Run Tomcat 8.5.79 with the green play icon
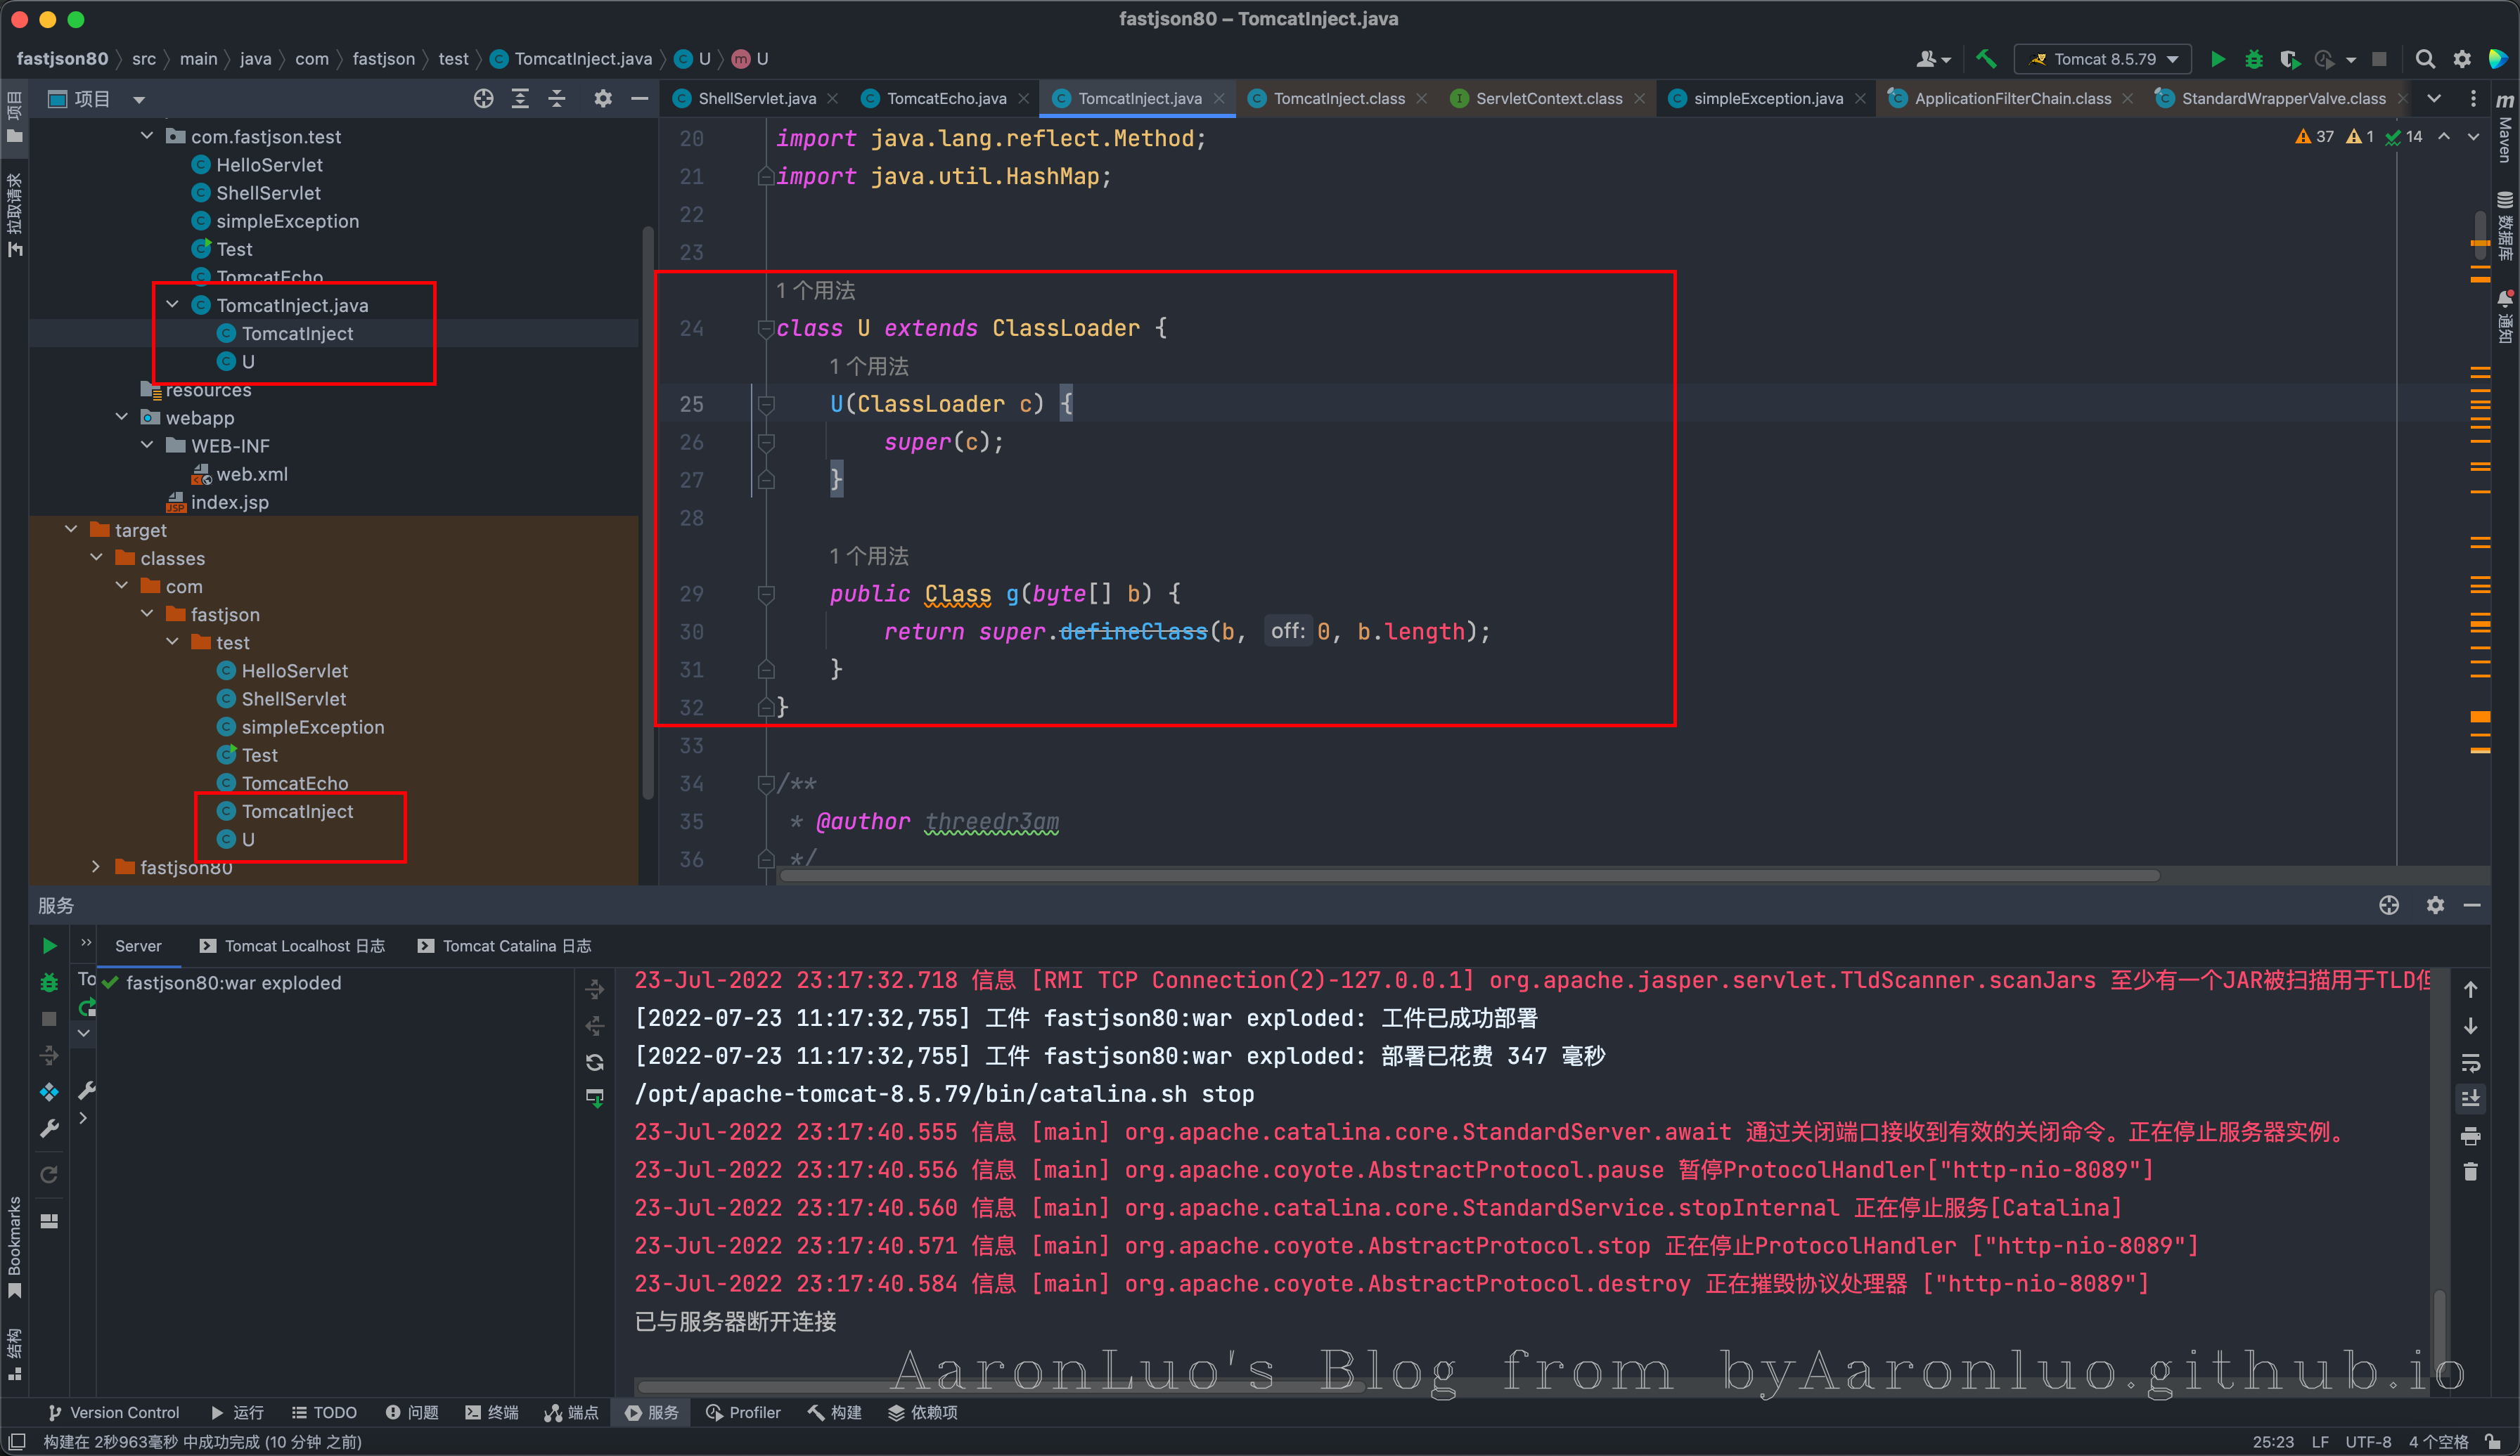Screen dimensions: 2520x1456 click(x=2217, y=59)
